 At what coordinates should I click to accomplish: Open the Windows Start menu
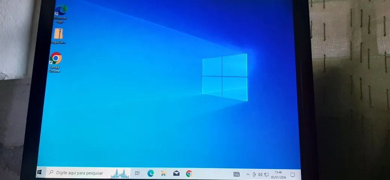click(x=39, y=172)
